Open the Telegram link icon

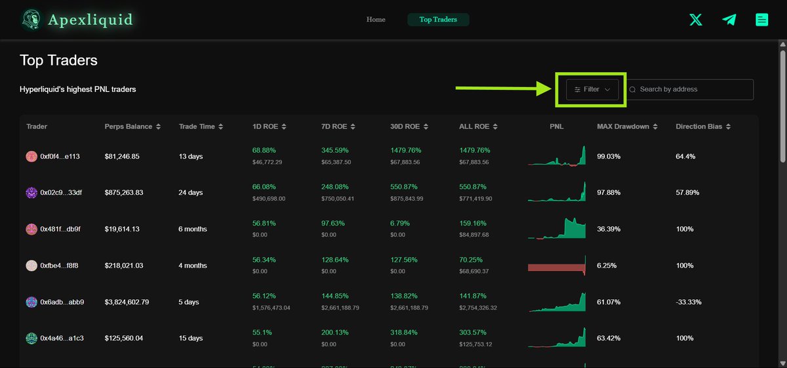729,20
